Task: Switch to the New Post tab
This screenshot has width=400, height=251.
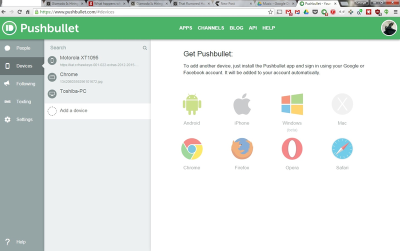Action: 233,3
